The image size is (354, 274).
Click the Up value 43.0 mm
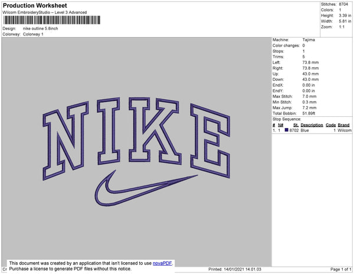coord(311,74)
